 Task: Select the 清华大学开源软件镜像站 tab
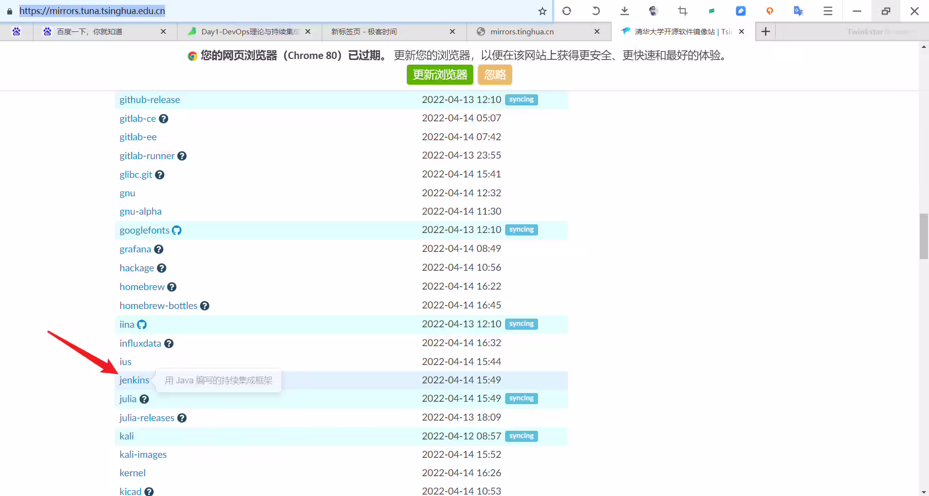(x=683, y=31)
